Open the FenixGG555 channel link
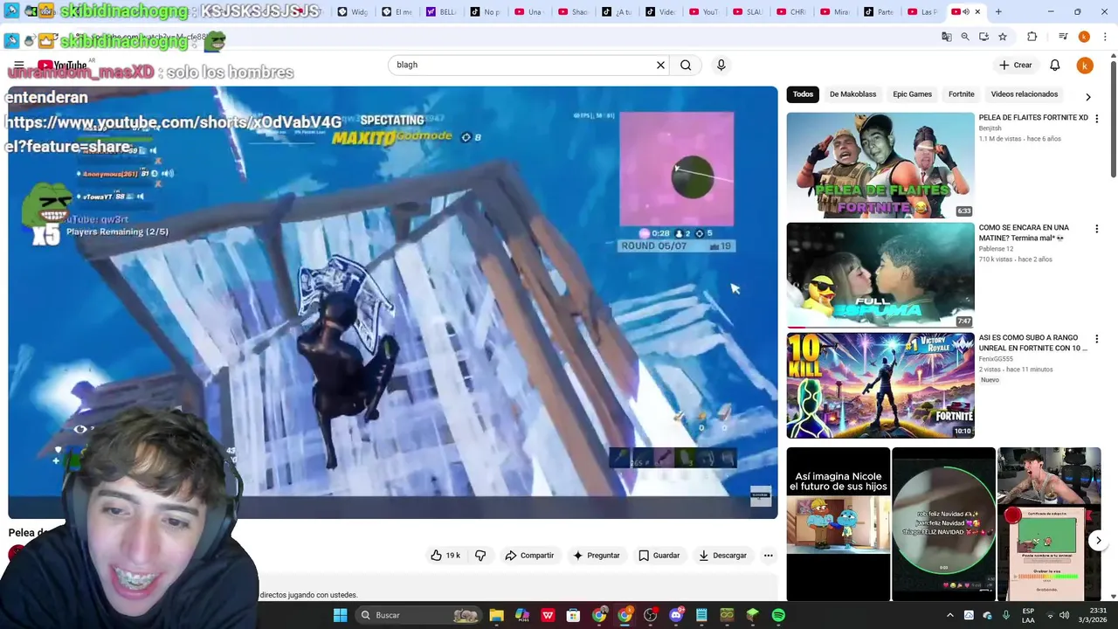This screenshot has height=629, width=1118. 996,359
